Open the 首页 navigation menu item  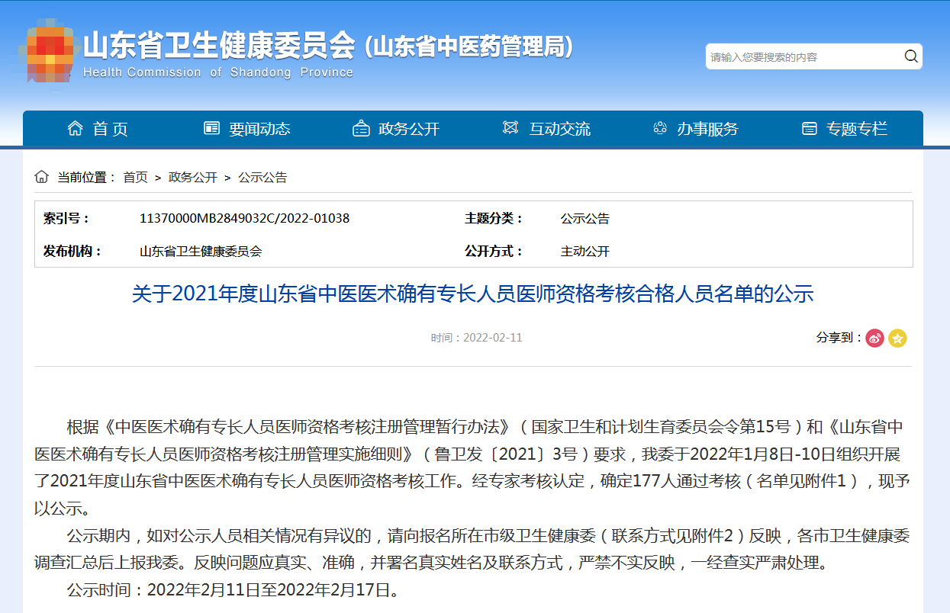coord(110,129)
